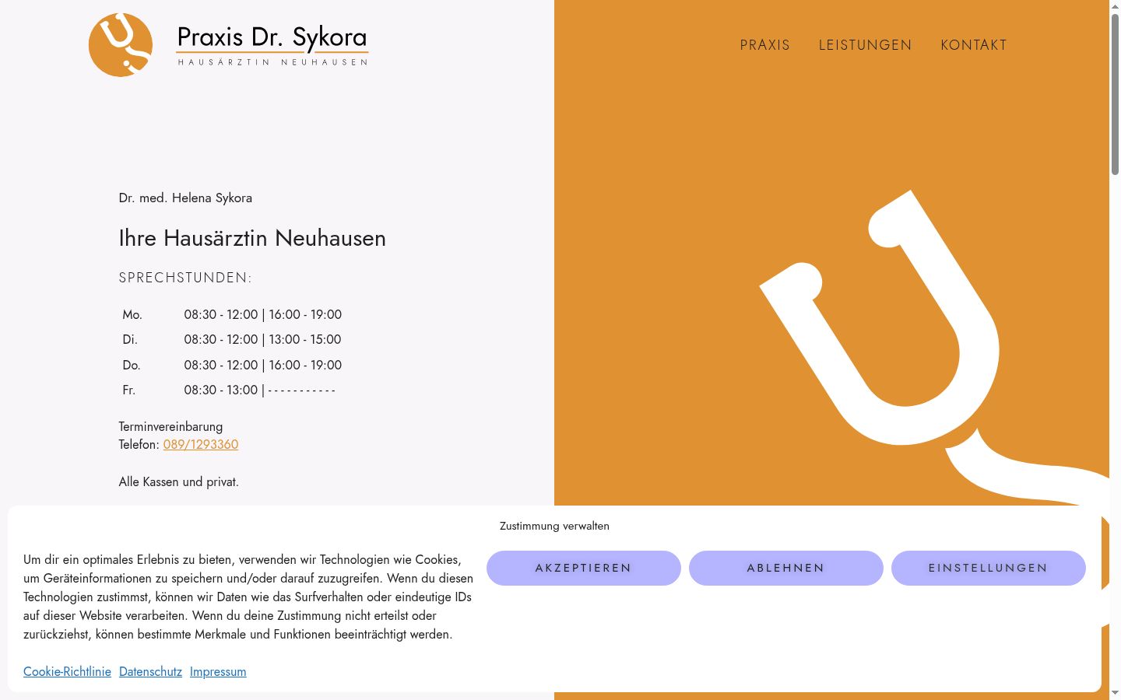Open the Cookie-Richtlinie link

pos(67,671)
